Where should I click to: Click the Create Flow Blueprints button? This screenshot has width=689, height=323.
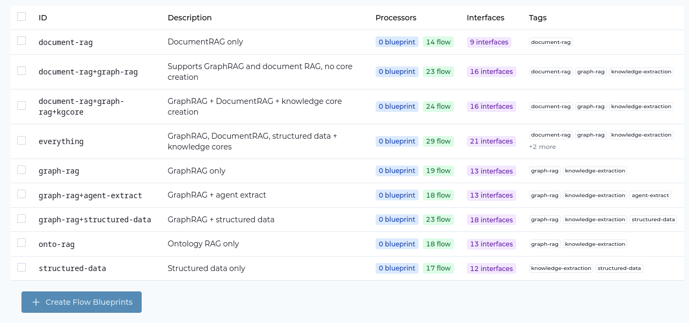click(82, 302)
